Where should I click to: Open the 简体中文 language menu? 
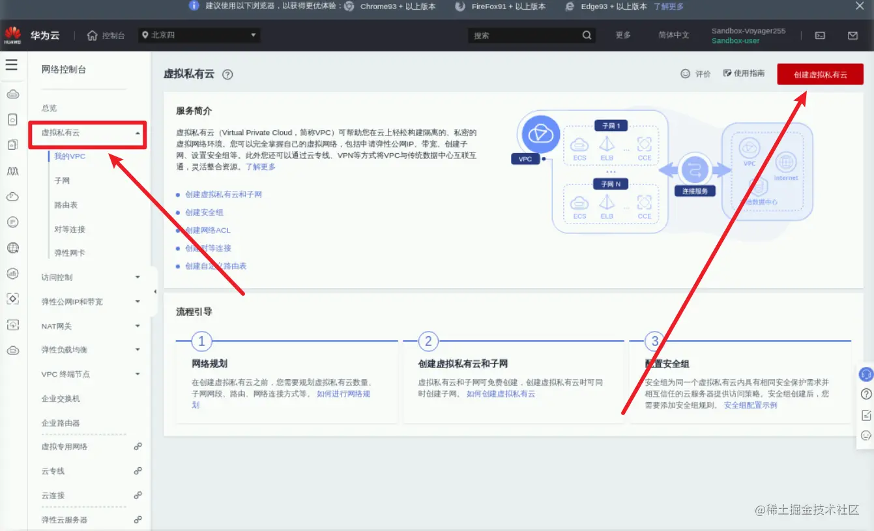[x=673, y=35]
